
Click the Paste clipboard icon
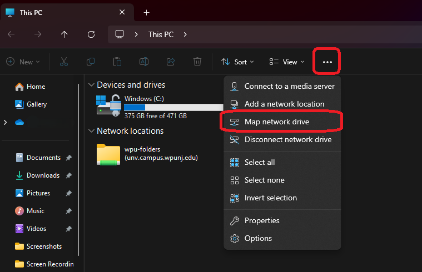[x=117, y=62]
